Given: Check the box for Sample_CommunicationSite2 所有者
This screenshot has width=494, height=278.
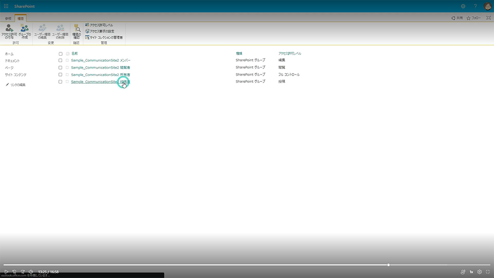Looking at the screenshot, I should point(60,75).
